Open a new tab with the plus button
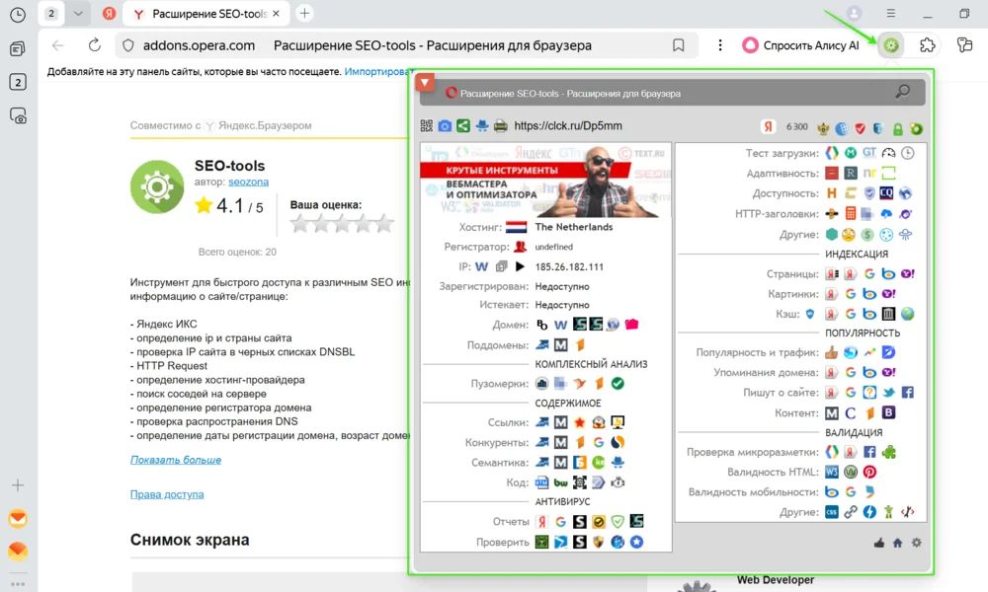988x592 pixels. point(304,13)
